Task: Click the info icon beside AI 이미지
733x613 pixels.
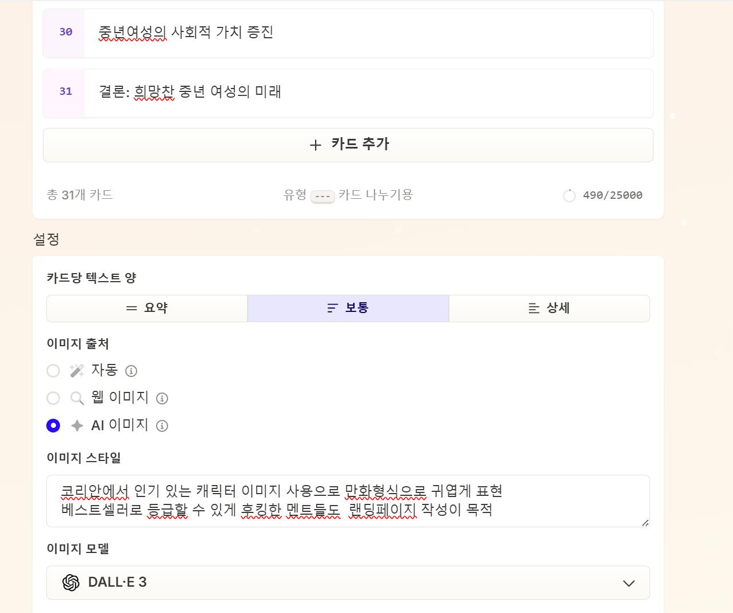Action: 162,426
